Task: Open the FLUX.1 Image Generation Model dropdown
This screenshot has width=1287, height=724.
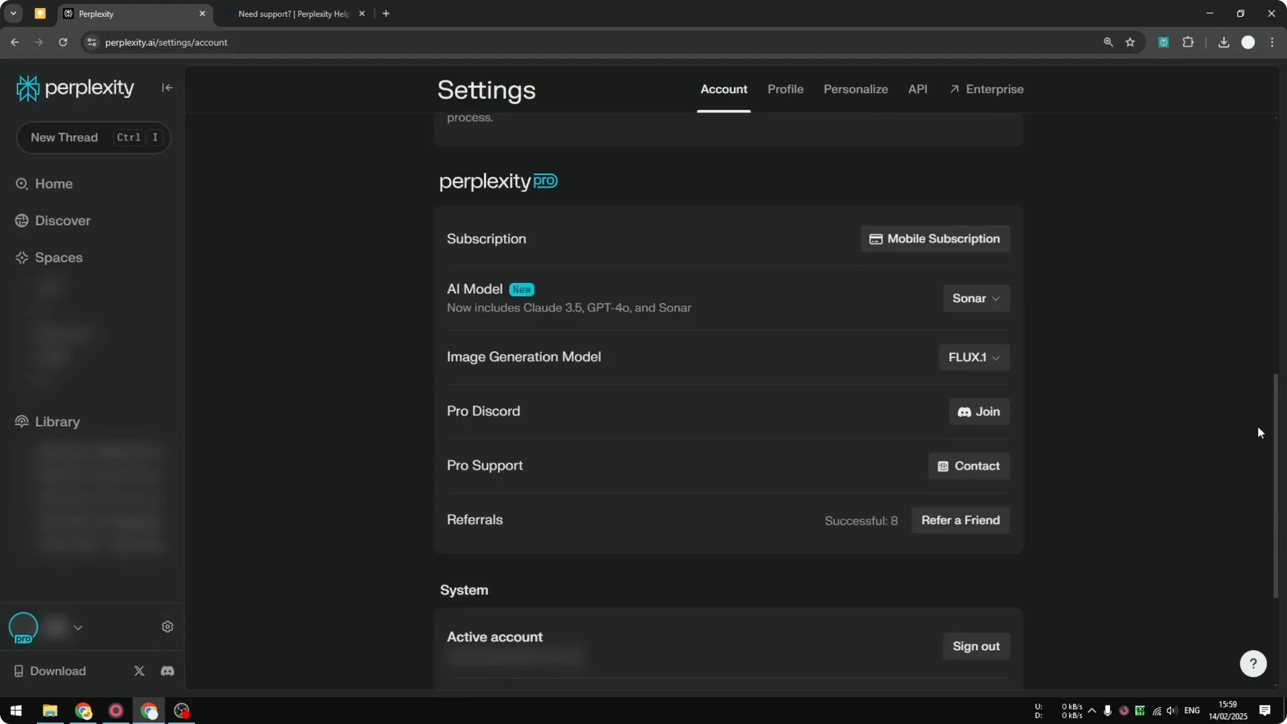Action: point(973,357)
